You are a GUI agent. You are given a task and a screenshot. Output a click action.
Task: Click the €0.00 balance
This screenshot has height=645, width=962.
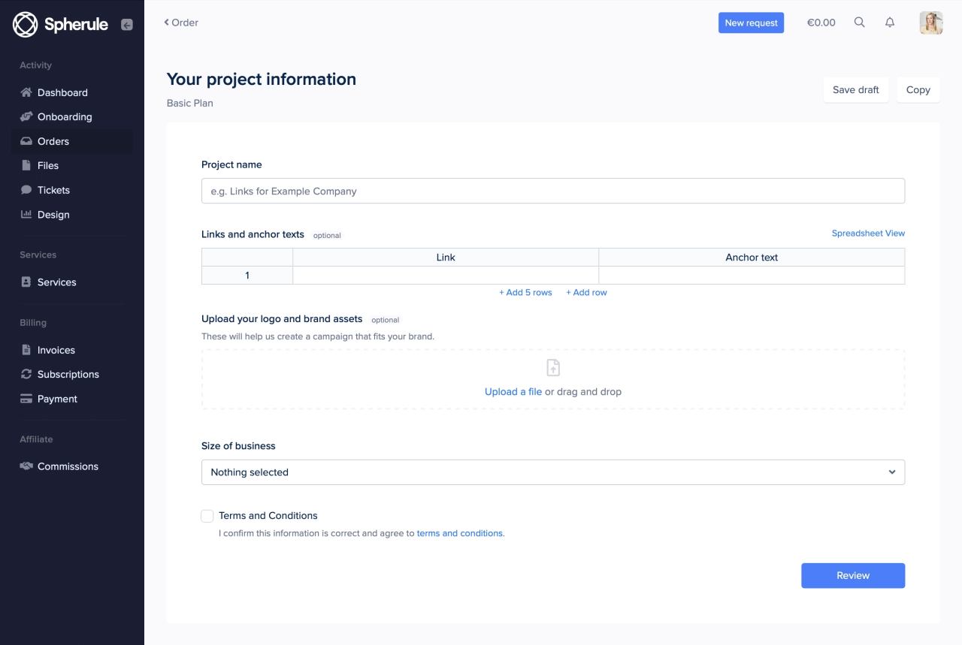click(x=821, y=23)
